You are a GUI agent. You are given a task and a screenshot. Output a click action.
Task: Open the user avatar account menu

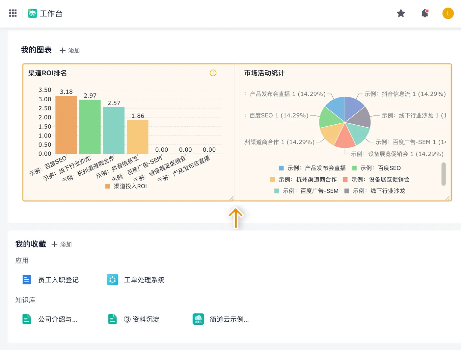point(448,13)
